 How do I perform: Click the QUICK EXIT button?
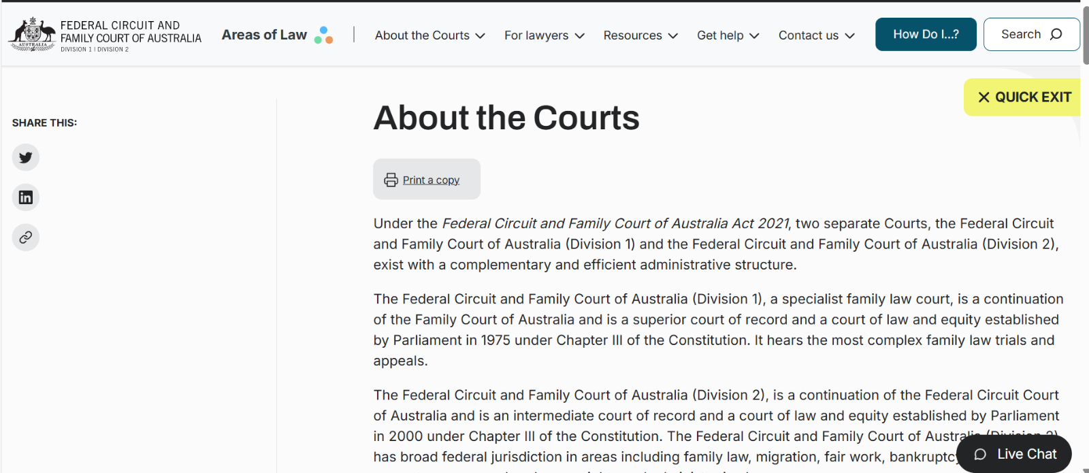pos(1022,97)
